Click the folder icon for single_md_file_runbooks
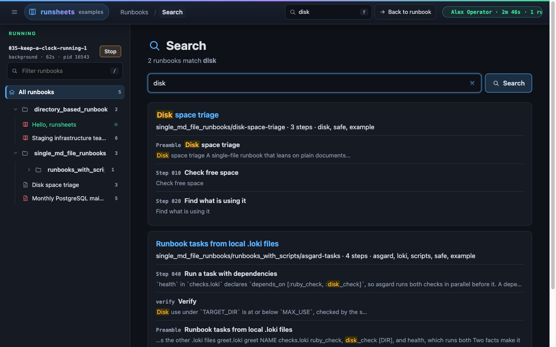 (25, 153)
